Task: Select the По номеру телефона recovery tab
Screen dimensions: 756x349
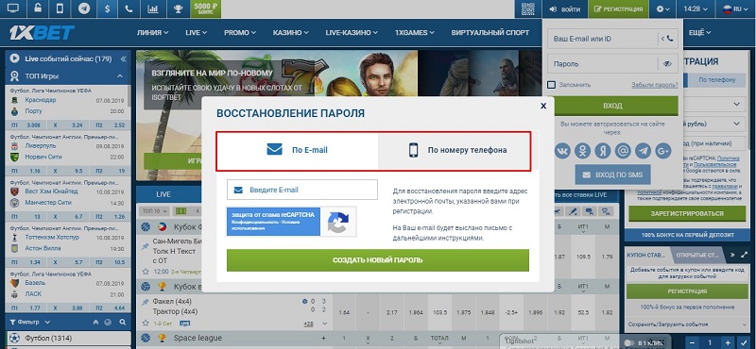Action: click(455, 150)
